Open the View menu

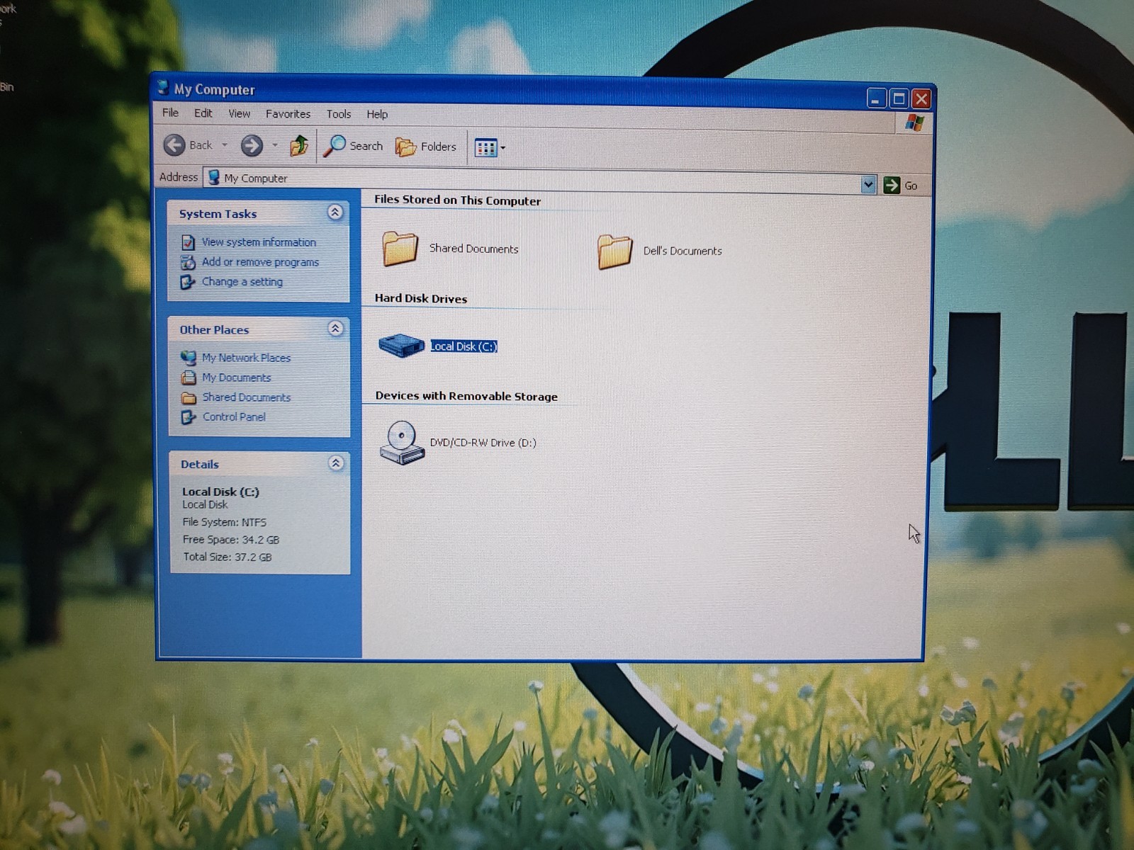(x=240, y=113)
